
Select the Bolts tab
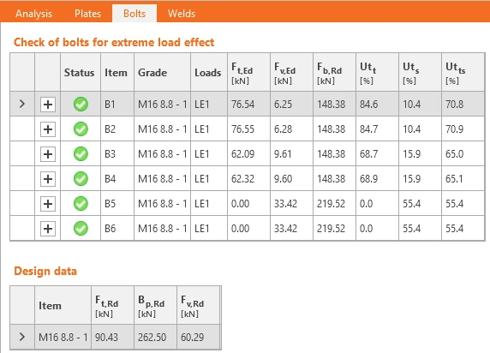(134, 14)
